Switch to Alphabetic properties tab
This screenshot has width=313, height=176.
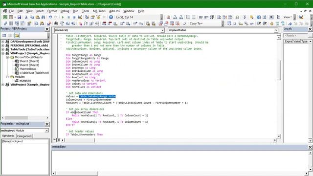point(8,136)
